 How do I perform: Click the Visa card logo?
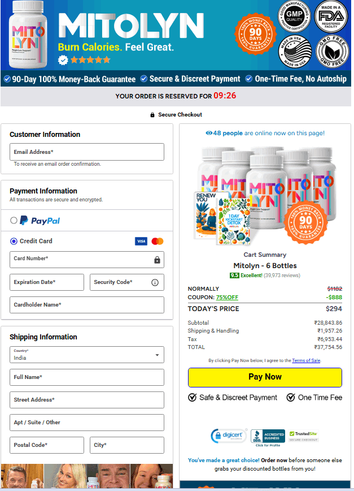[x=141, y=241]
